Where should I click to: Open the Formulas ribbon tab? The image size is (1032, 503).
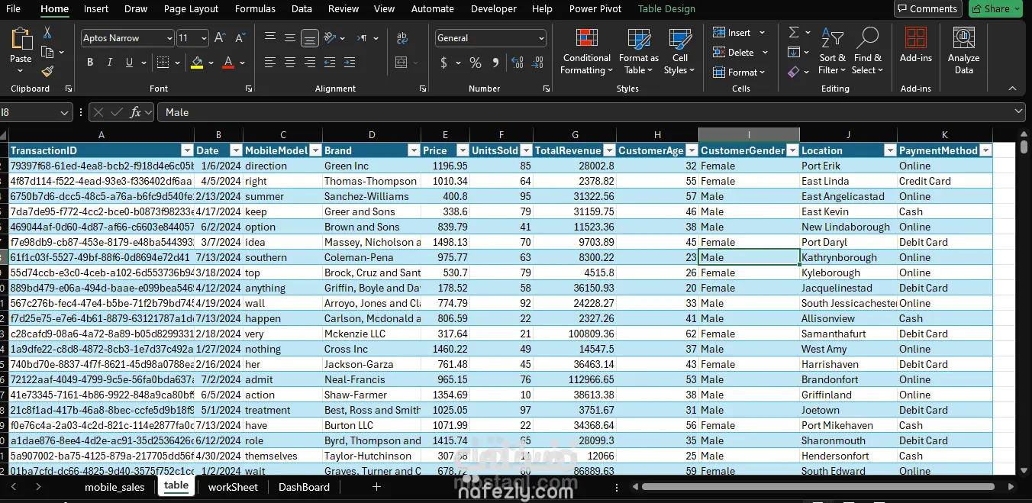click(x=255, y=9)
